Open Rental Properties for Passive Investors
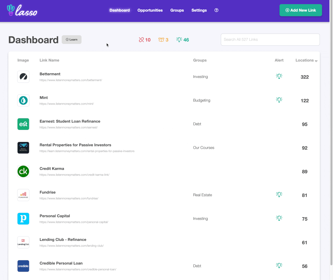 75,145
